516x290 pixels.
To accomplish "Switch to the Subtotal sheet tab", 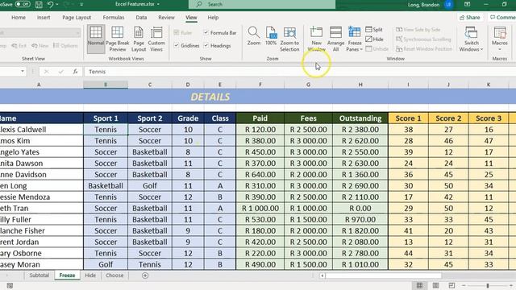I will pos(39,275).
